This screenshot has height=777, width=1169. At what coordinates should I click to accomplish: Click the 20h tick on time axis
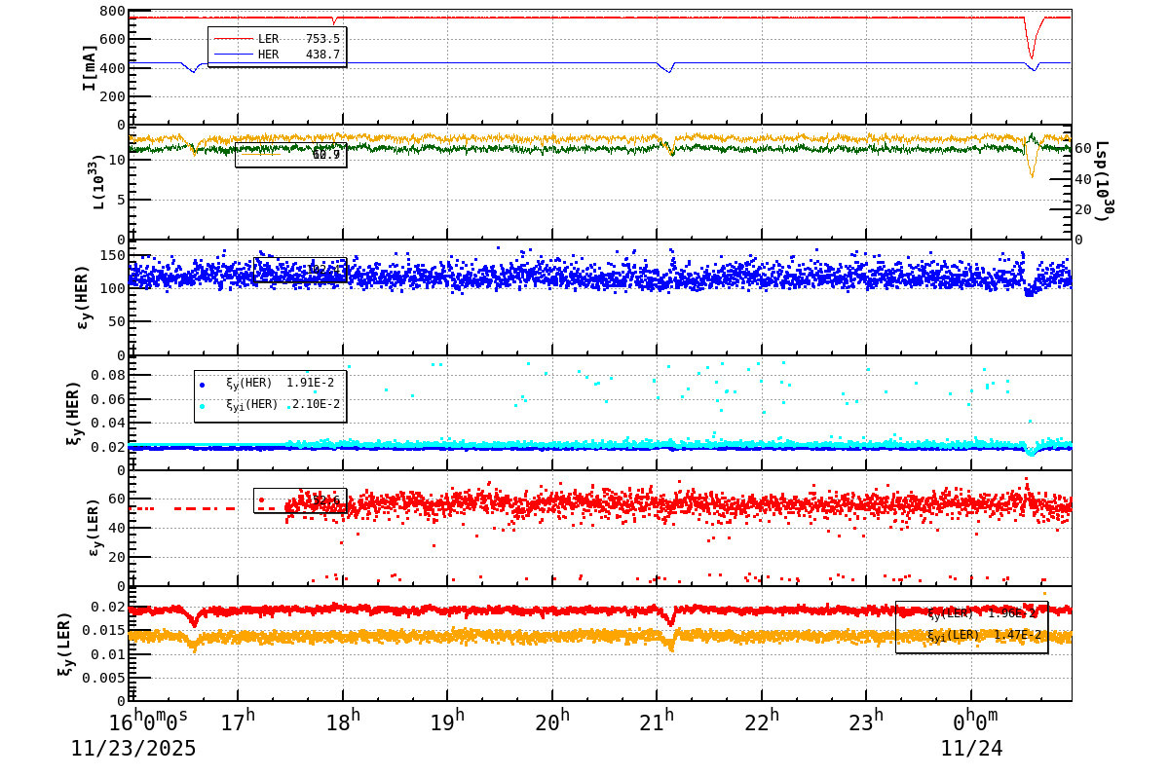click(552, 721)
